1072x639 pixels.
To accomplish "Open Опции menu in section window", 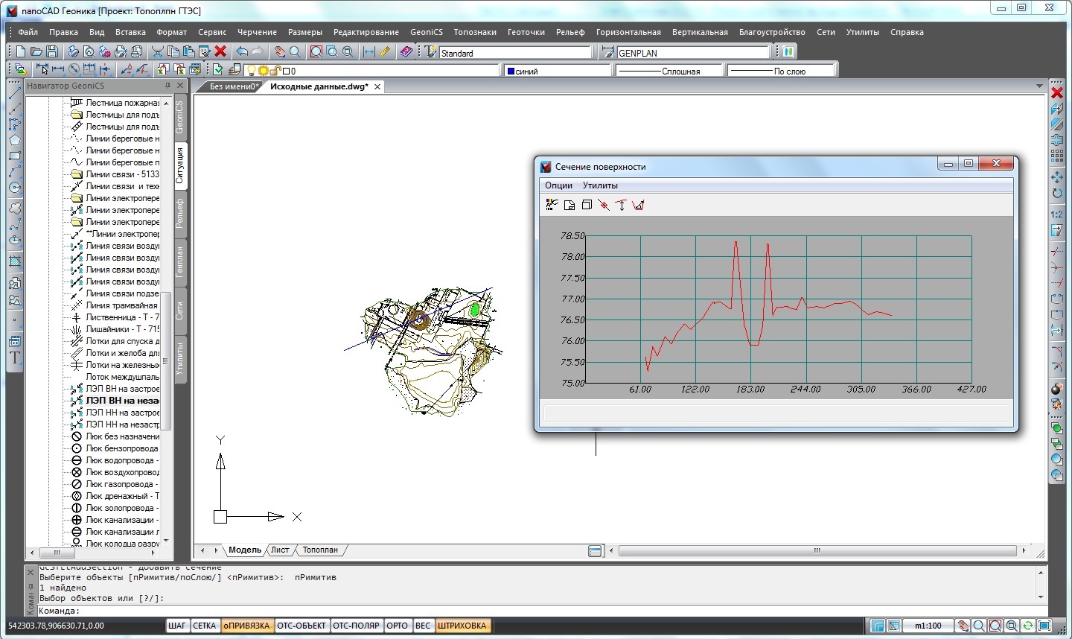I will click(x=558, y=185).
